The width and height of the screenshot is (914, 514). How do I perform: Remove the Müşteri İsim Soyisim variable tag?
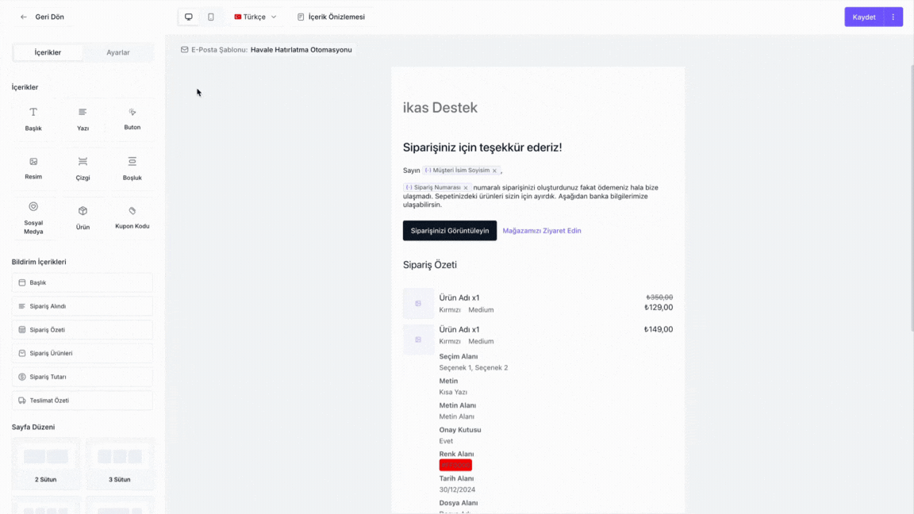494,171
